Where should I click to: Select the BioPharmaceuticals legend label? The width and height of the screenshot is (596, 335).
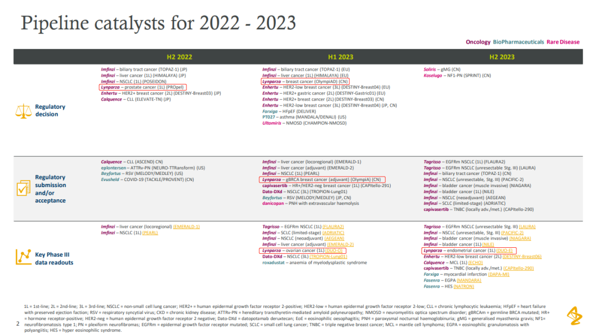[518, 42]
